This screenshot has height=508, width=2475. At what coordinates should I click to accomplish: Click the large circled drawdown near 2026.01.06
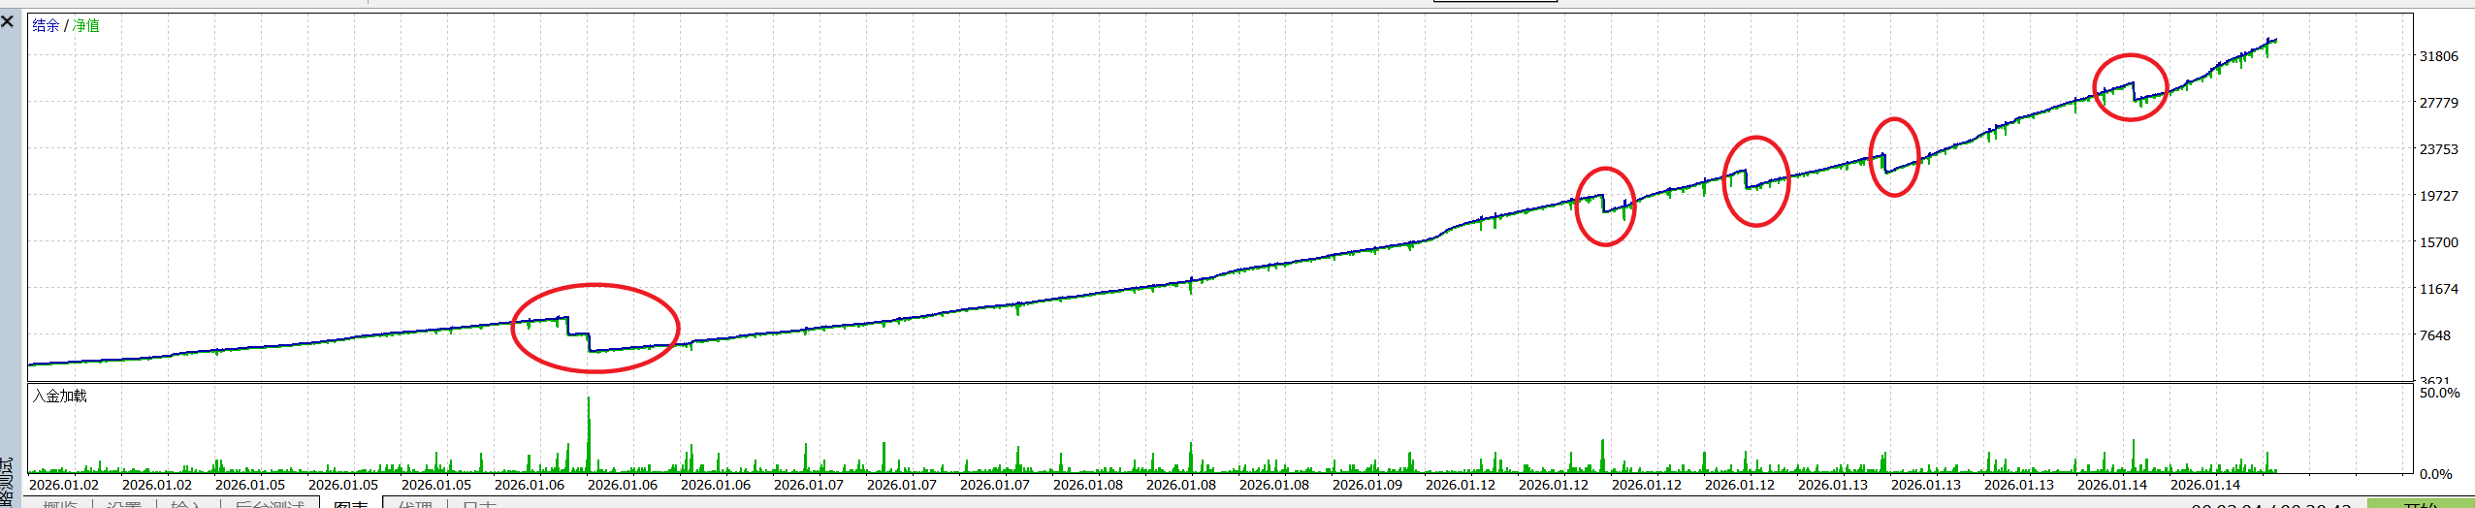(x=595, y=328)
